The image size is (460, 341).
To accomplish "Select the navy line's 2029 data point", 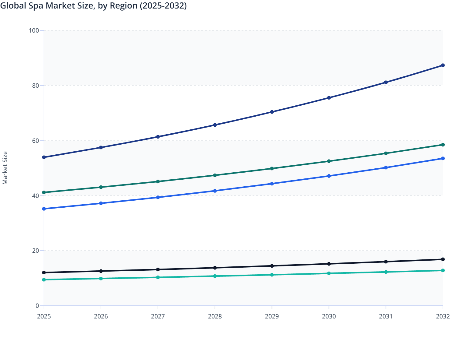I will tap(272, 112).
